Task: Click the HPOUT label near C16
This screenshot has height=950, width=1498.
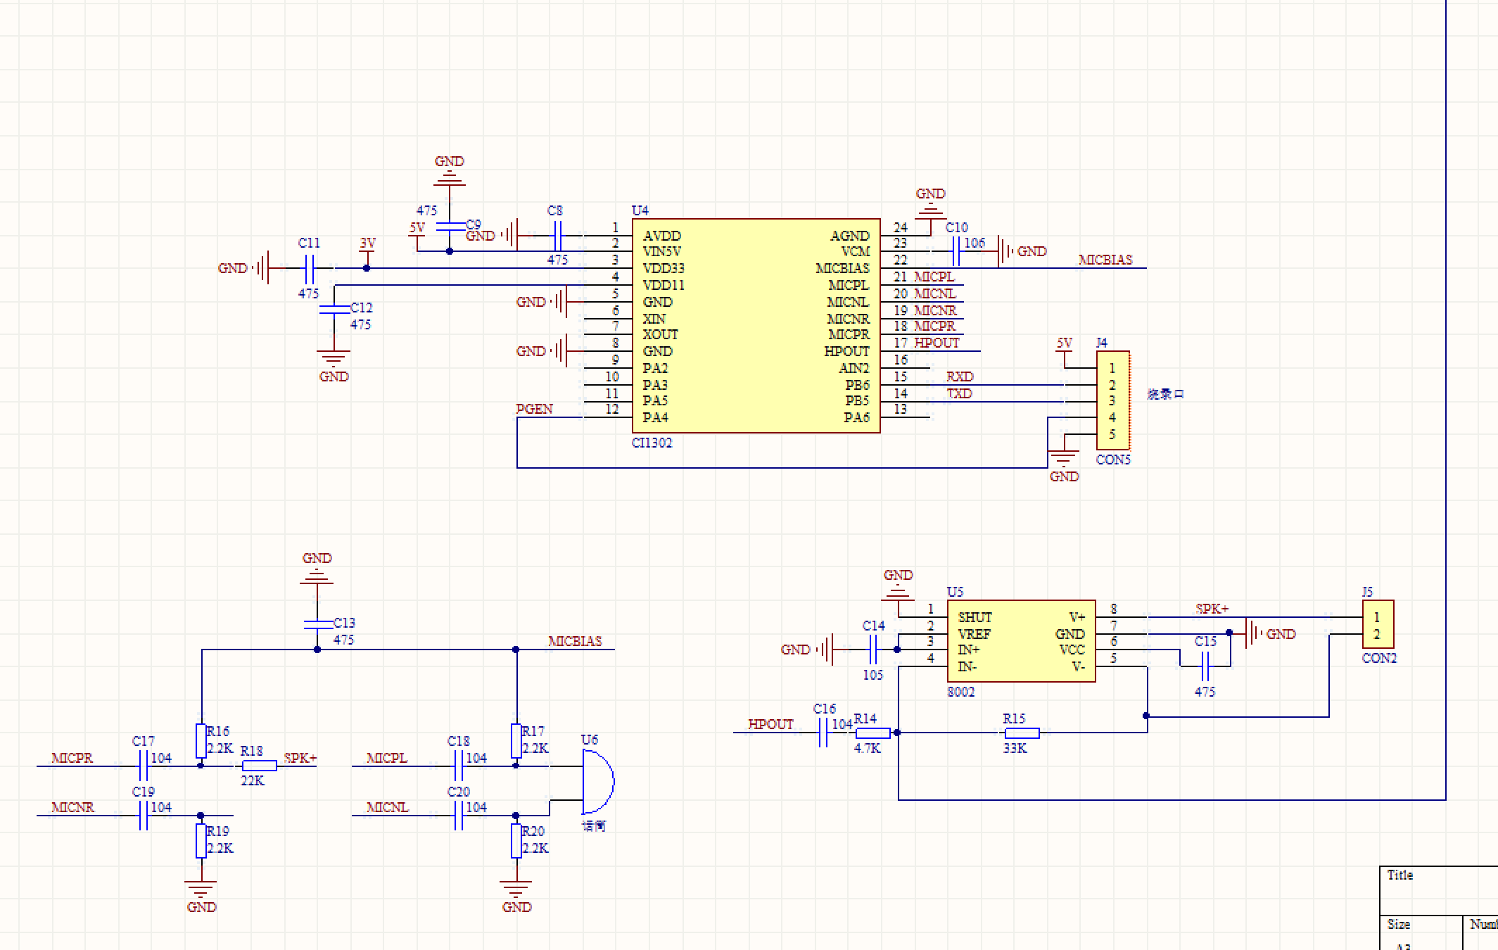Action: coord(770,724)
